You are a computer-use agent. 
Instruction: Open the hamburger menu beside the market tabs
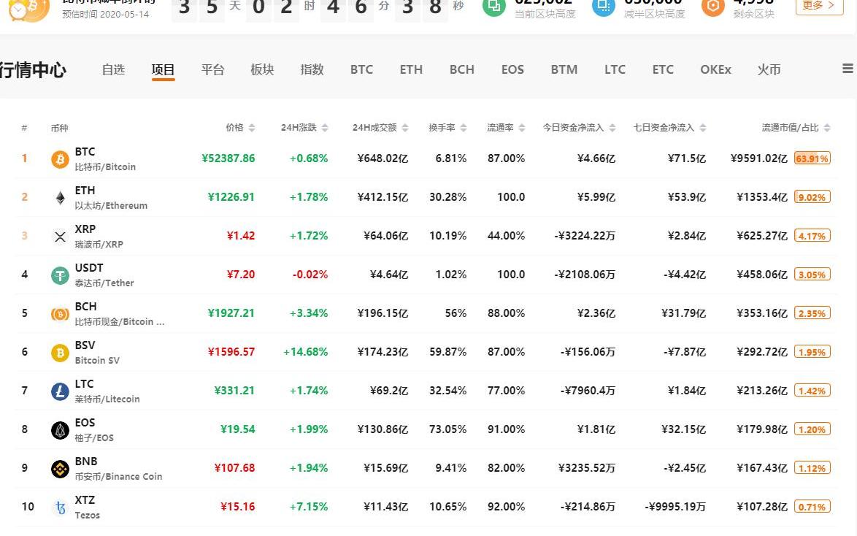(848, 69)
